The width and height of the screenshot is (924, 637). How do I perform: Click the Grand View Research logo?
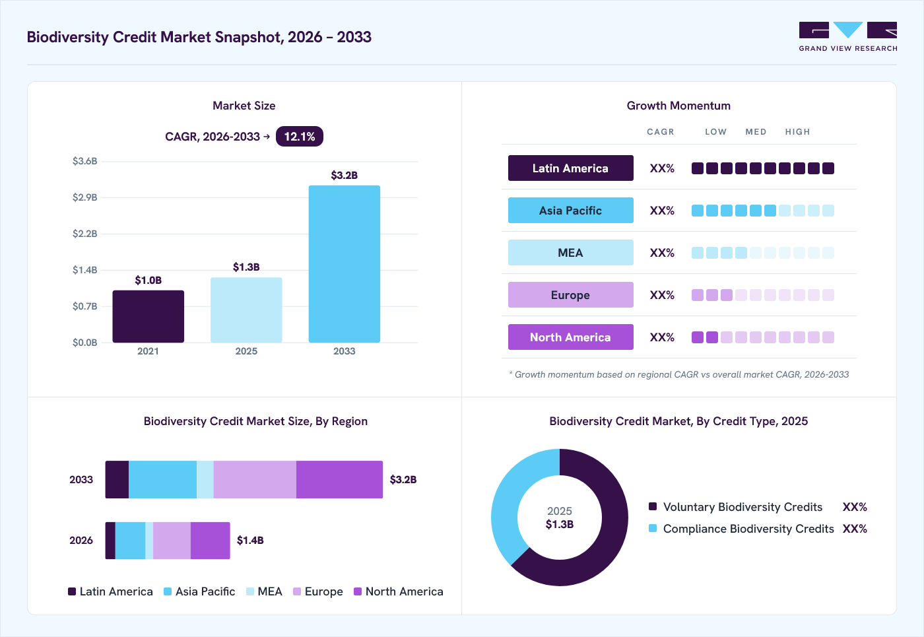[x=848, y=37]
